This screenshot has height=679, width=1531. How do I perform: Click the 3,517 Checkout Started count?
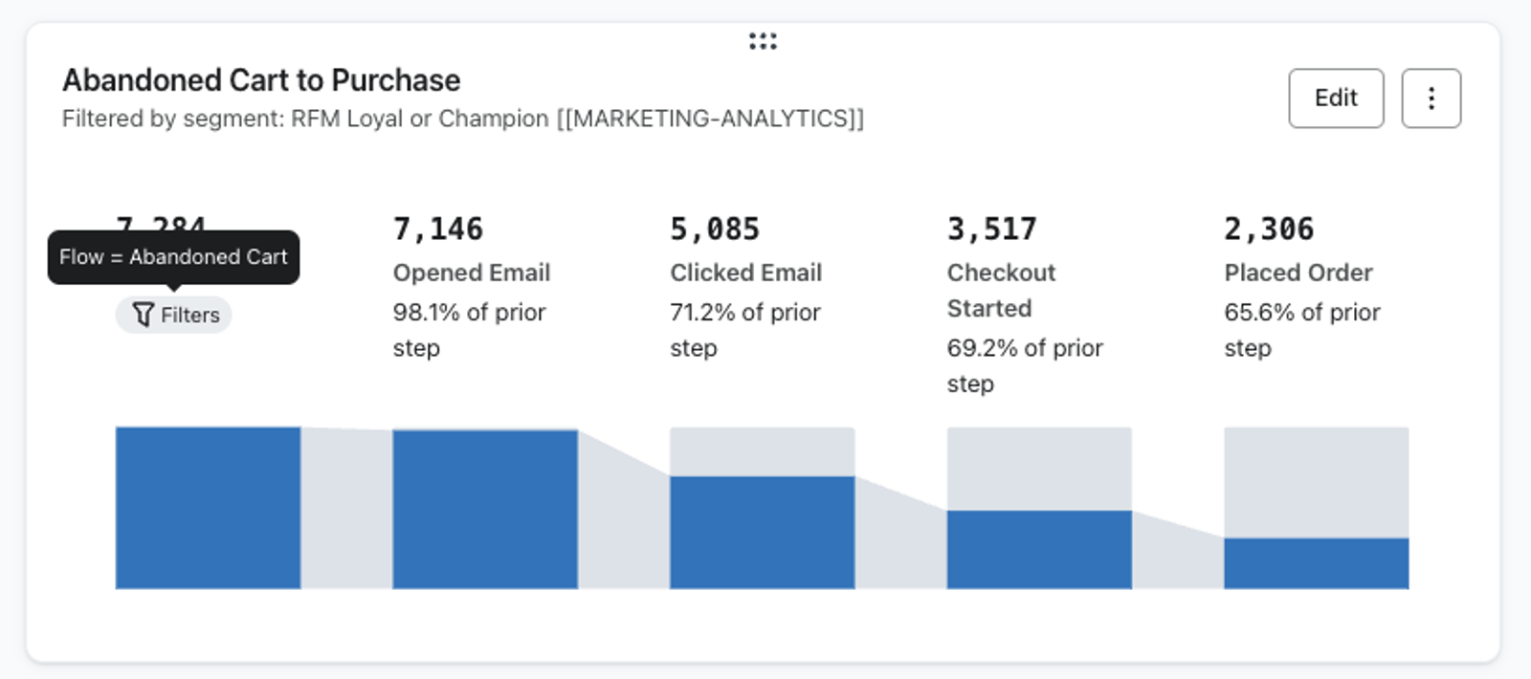(x=992, y=230)
